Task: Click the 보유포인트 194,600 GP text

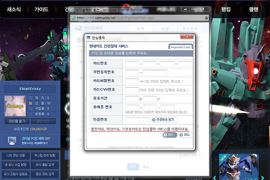Action: tap(30, 129)
